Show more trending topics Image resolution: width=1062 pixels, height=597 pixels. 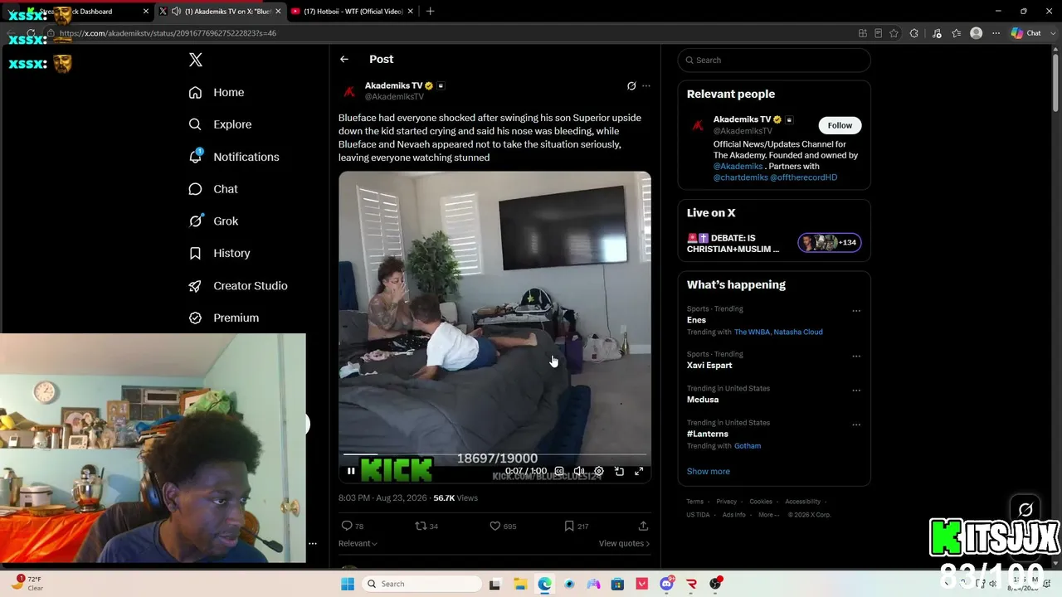[x=709, y=471]
